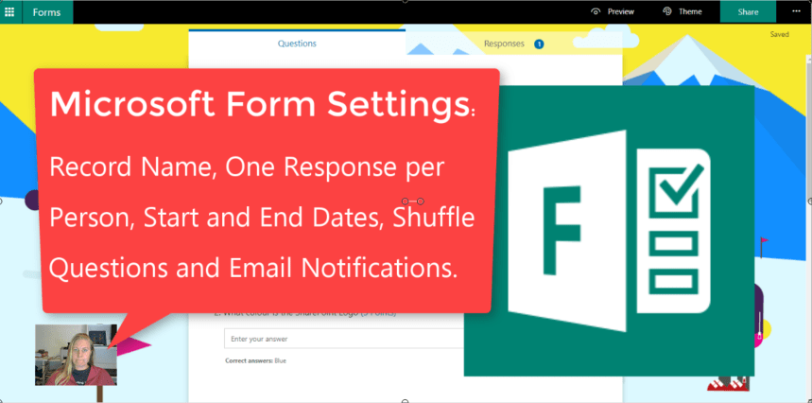812x403 pixels.
Task: Open the Theme palette icon
Action: click(x=667, y=11)
